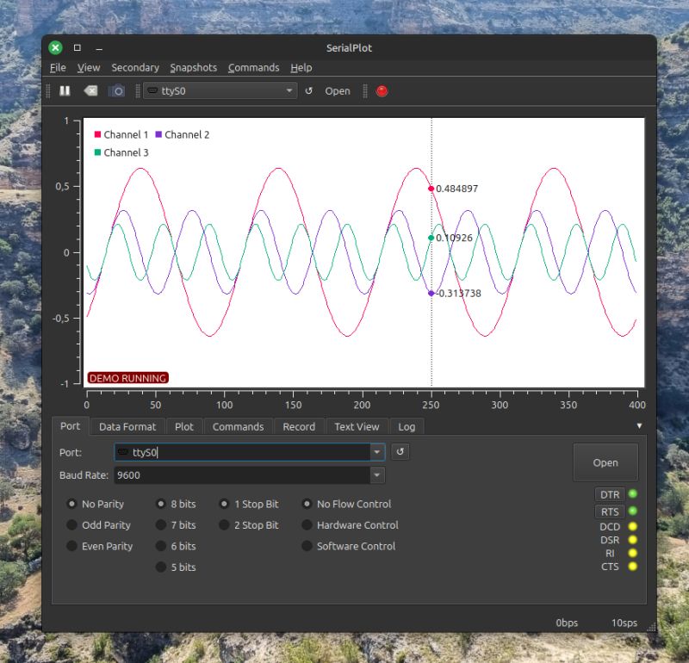Screen dimensions: 689x663
Task: Start recording with the red record icon
Action: click(382, 90)
